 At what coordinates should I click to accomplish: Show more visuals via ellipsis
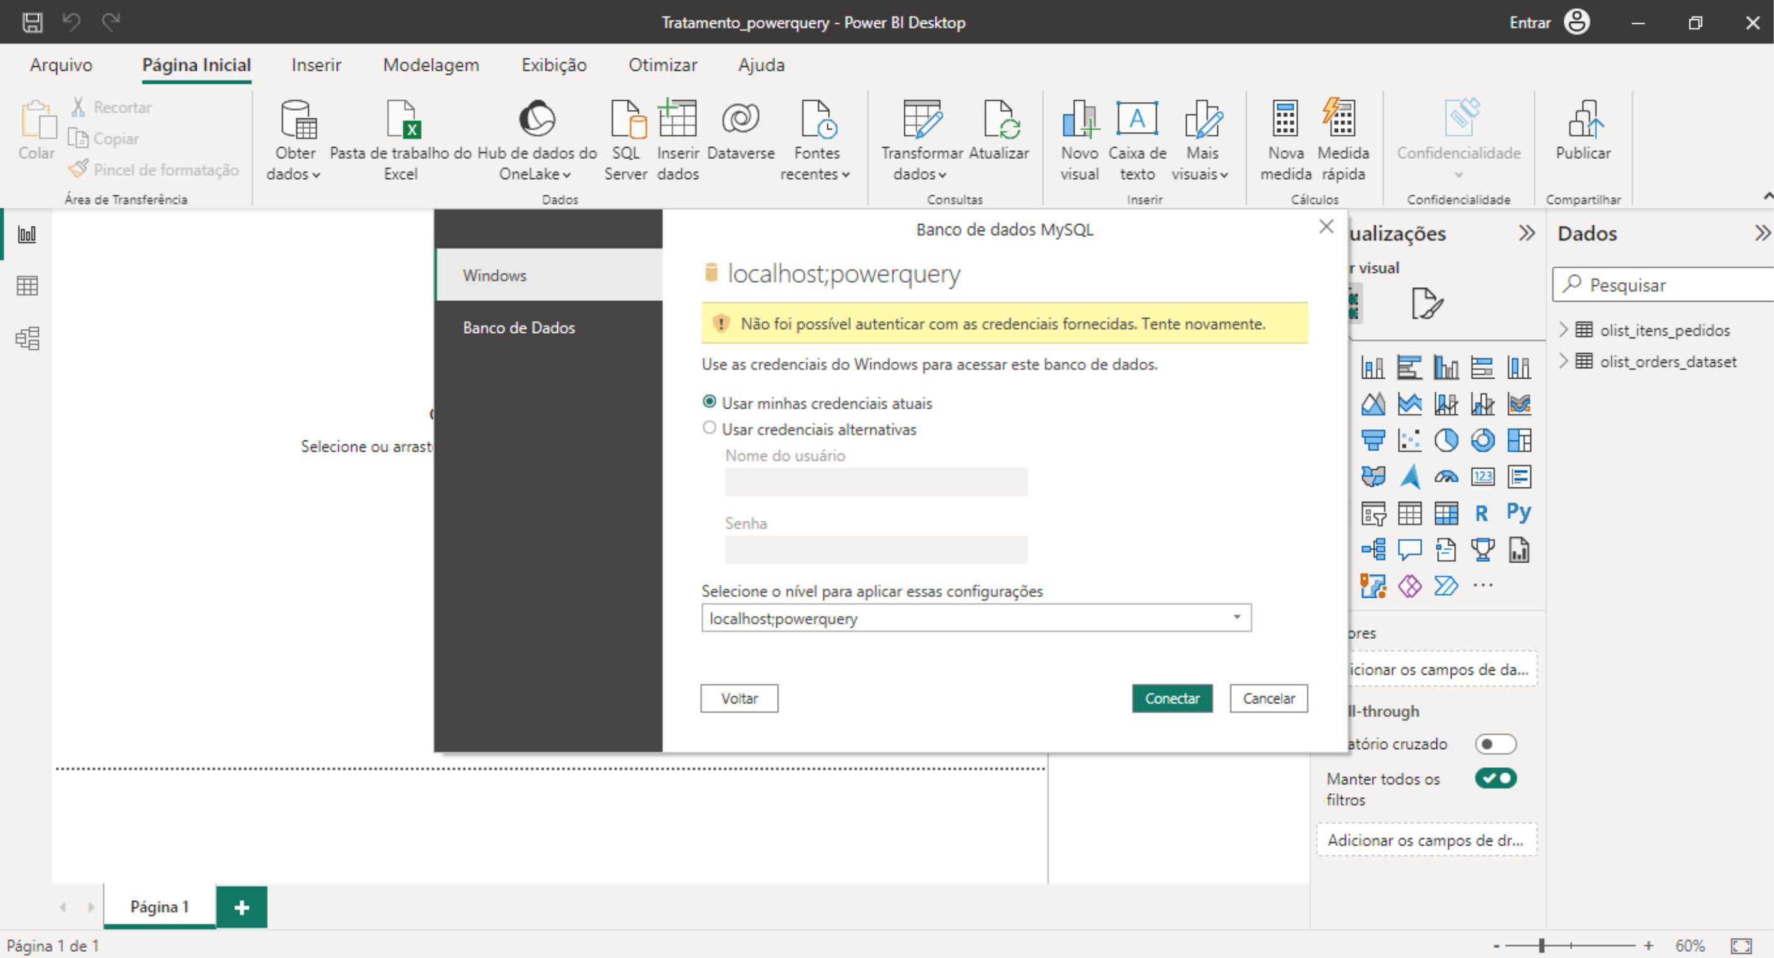pyautogui.click(x=1483, y=586)
